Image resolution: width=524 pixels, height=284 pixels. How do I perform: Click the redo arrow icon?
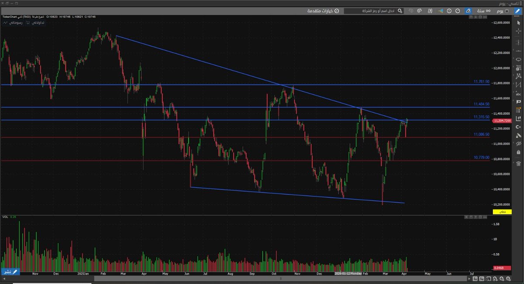coord(419,11)
